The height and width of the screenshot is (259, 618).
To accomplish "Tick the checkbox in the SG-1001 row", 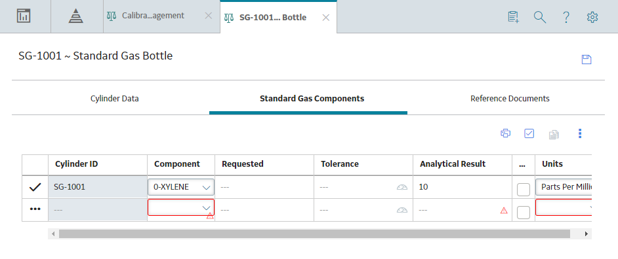I will [x=523, y=190].
